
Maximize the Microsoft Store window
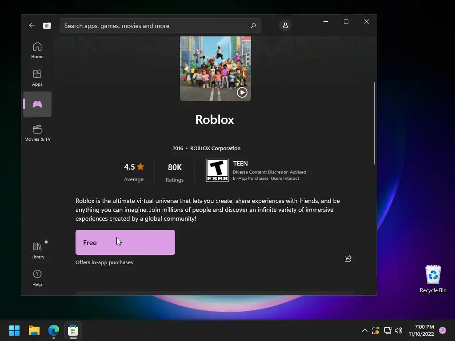click(x=346, y=22)
